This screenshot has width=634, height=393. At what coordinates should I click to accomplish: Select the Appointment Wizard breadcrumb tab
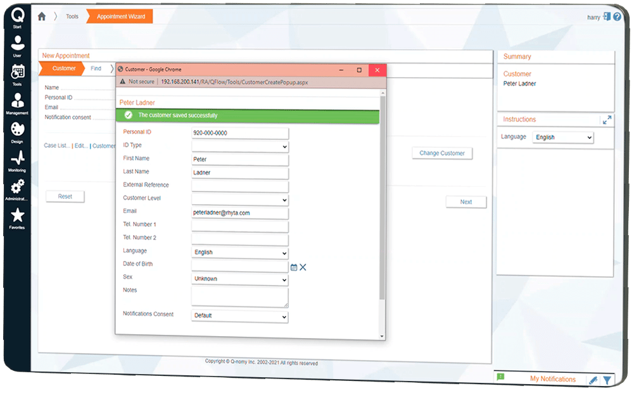pos(120,17)
